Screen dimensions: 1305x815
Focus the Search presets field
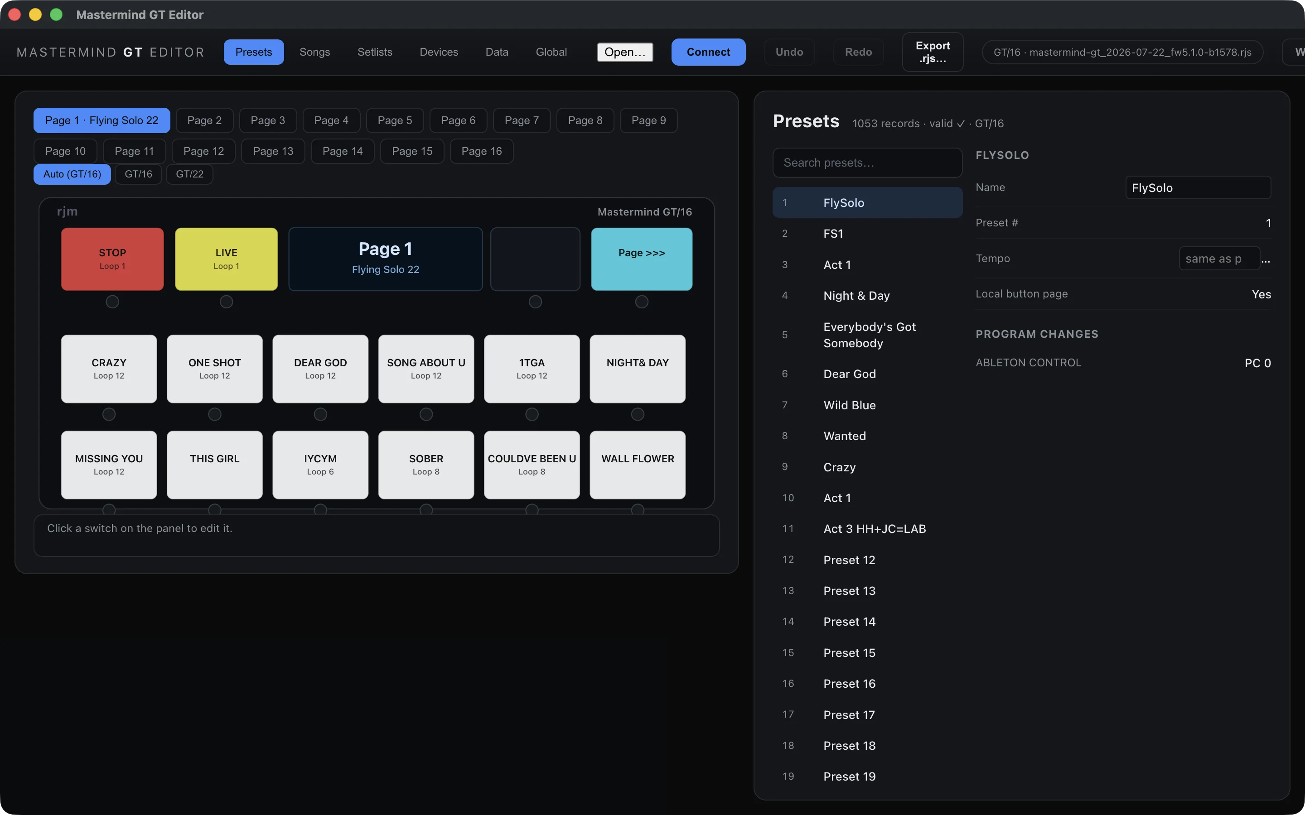(x=867, y=163)
